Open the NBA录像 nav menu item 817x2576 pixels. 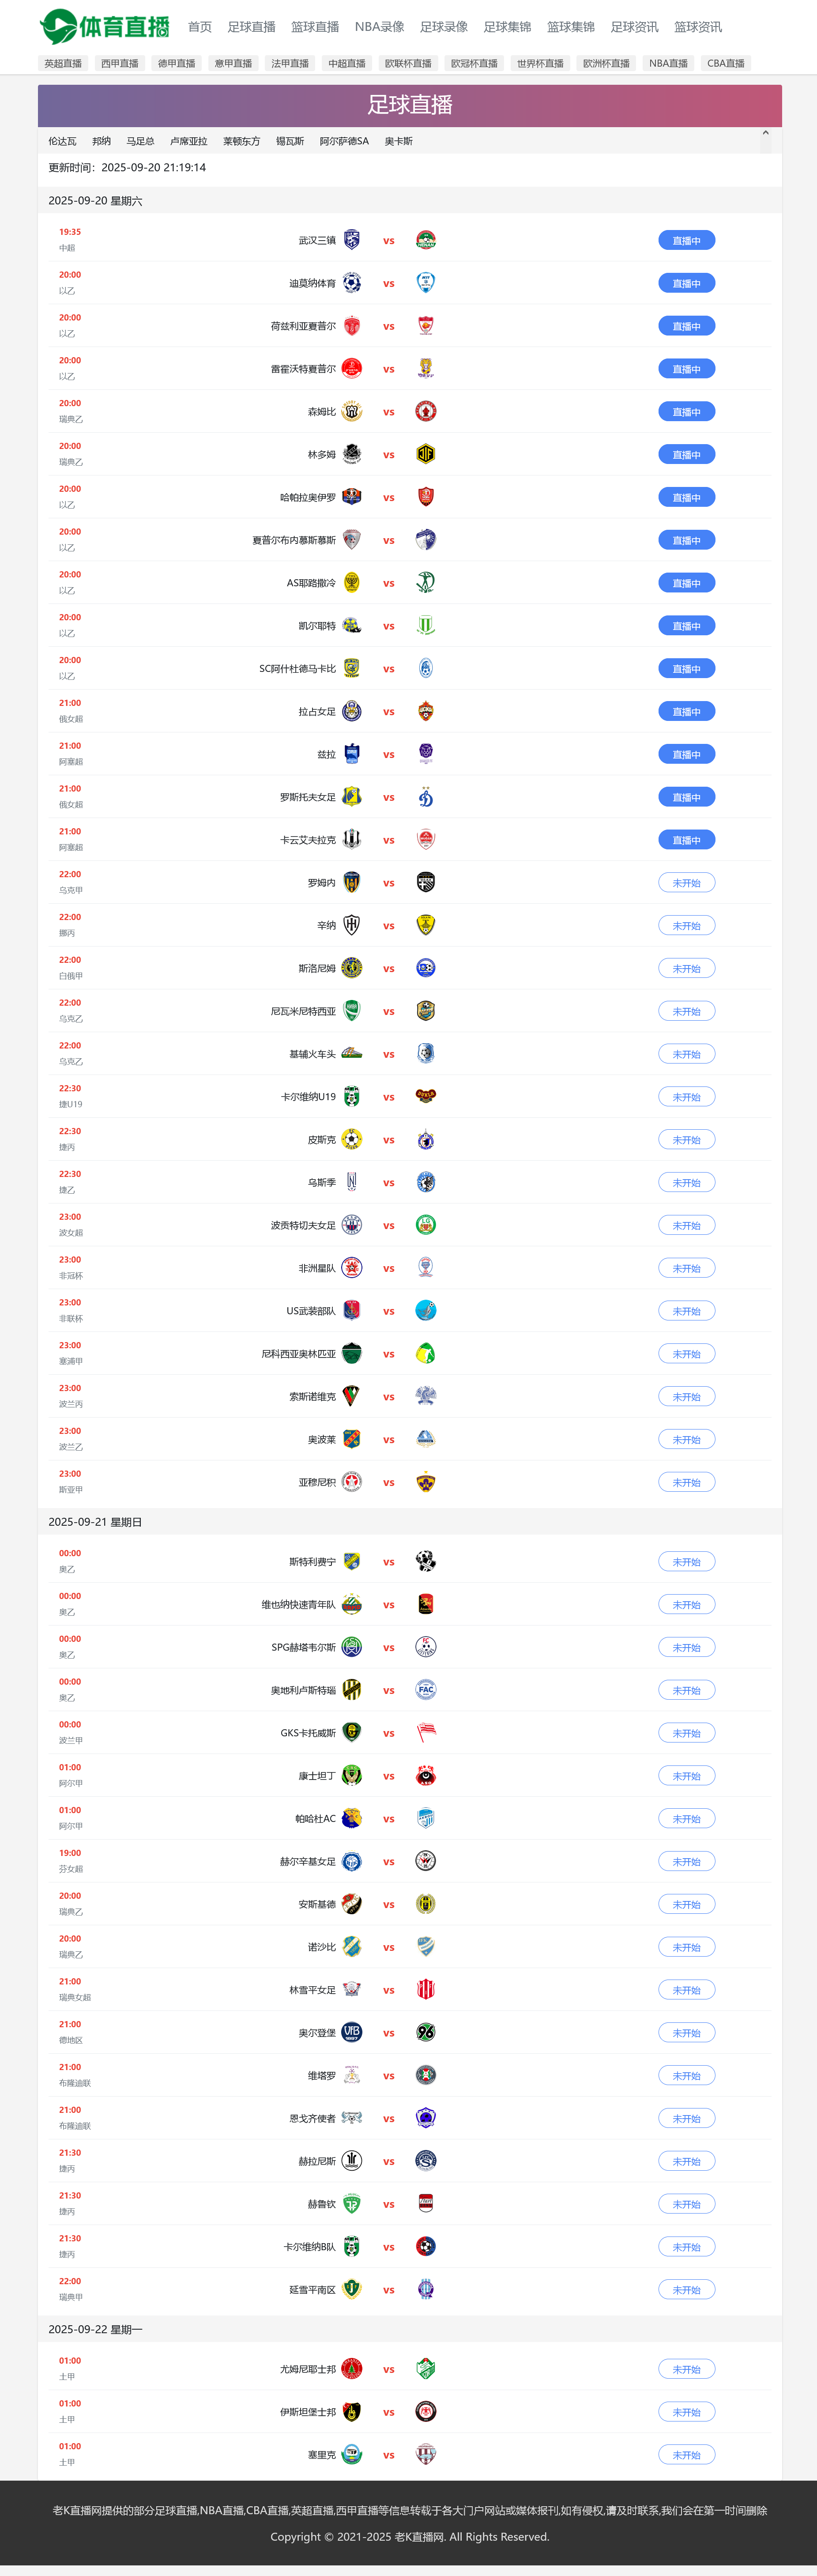pos(379,27)
